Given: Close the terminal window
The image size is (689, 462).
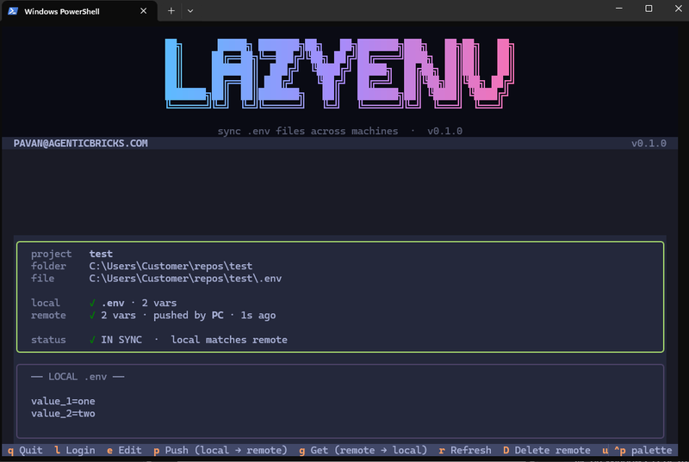Looking at the screenshot, I should 678,9.
